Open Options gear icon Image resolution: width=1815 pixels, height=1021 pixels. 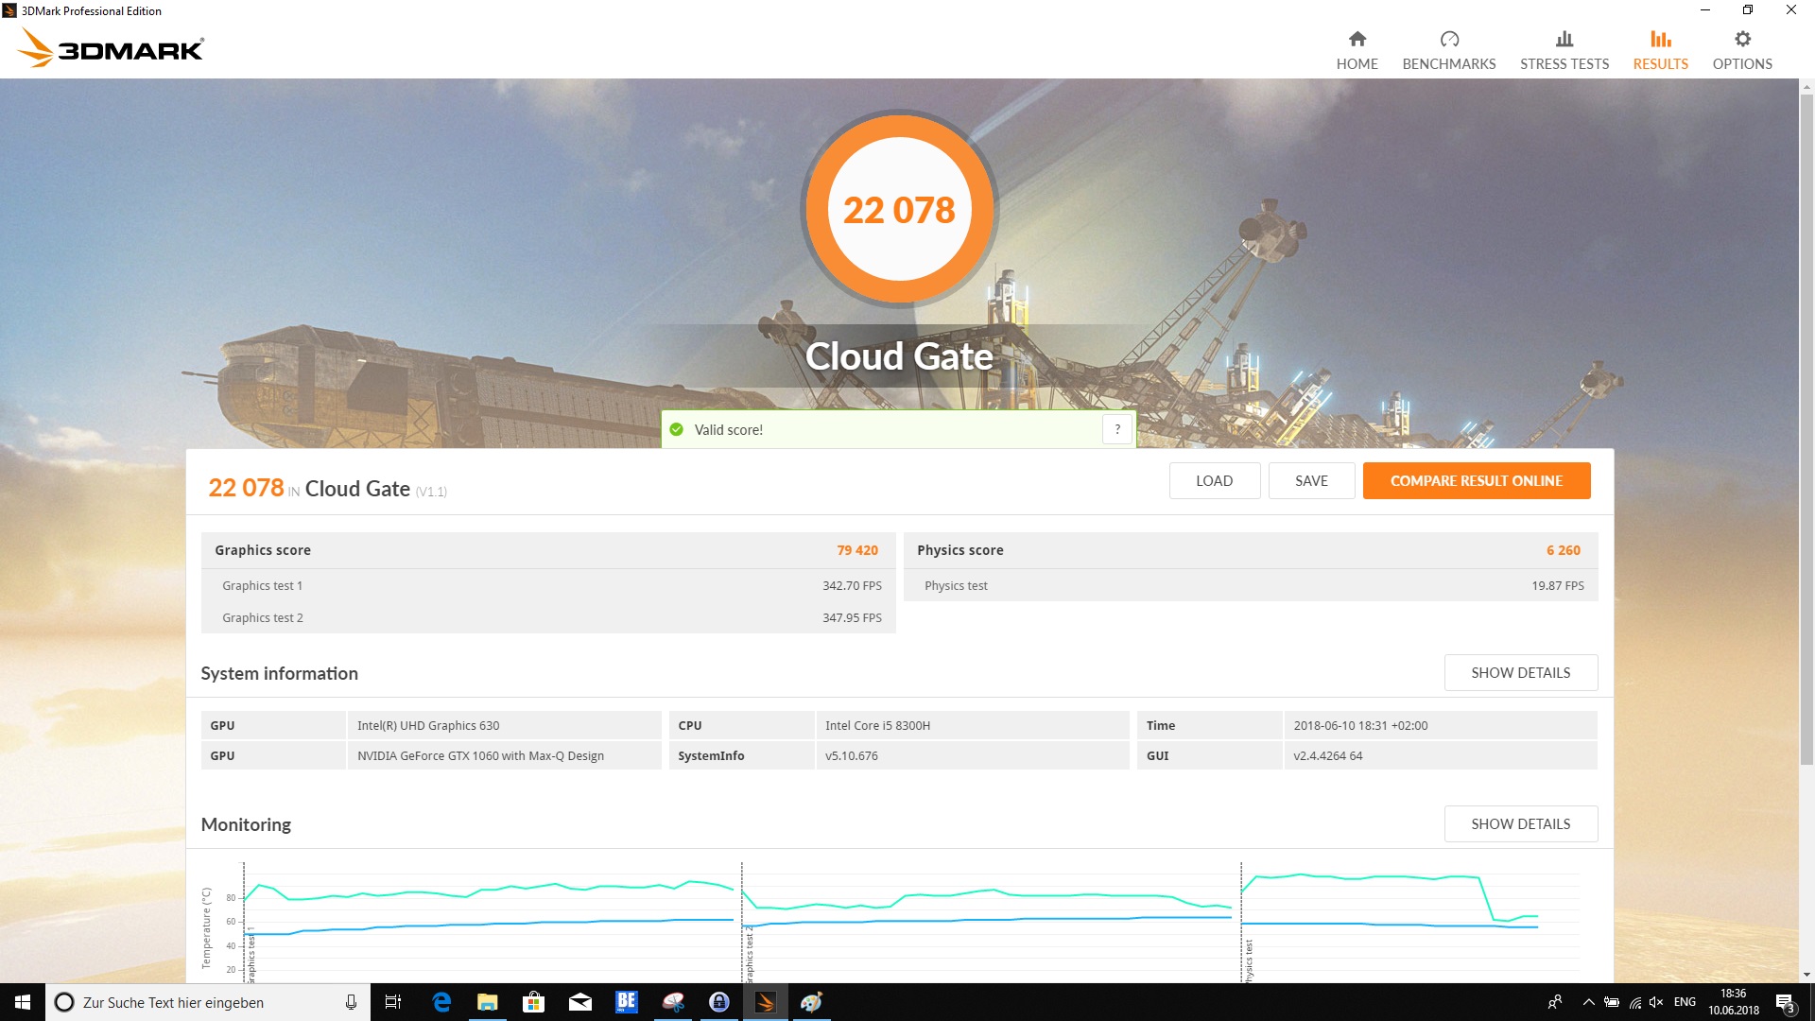coord(1741,39)
